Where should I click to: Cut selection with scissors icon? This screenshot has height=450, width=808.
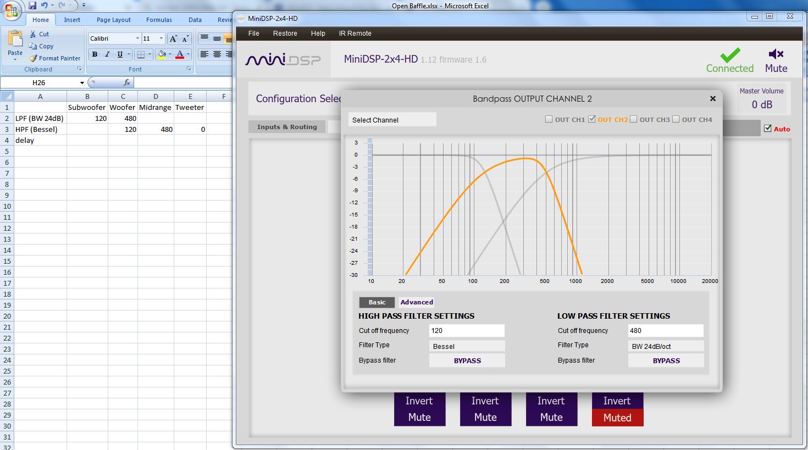[40, 34]
